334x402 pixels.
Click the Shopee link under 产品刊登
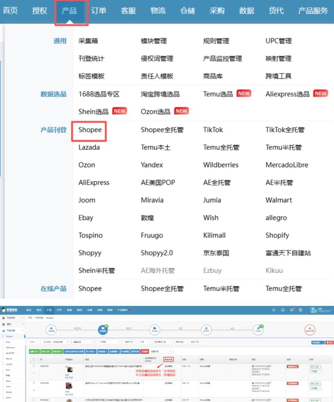click(89, 130)
